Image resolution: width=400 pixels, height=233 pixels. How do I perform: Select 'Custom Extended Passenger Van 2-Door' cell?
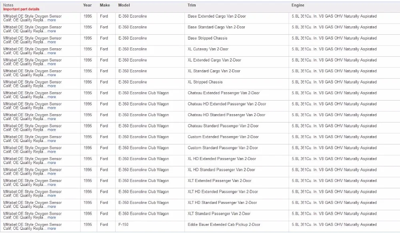(223, 136)
